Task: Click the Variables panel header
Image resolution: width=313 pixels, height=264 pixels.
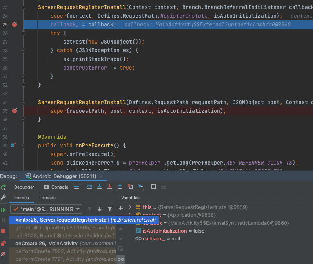Action: [x=130, y=198]
